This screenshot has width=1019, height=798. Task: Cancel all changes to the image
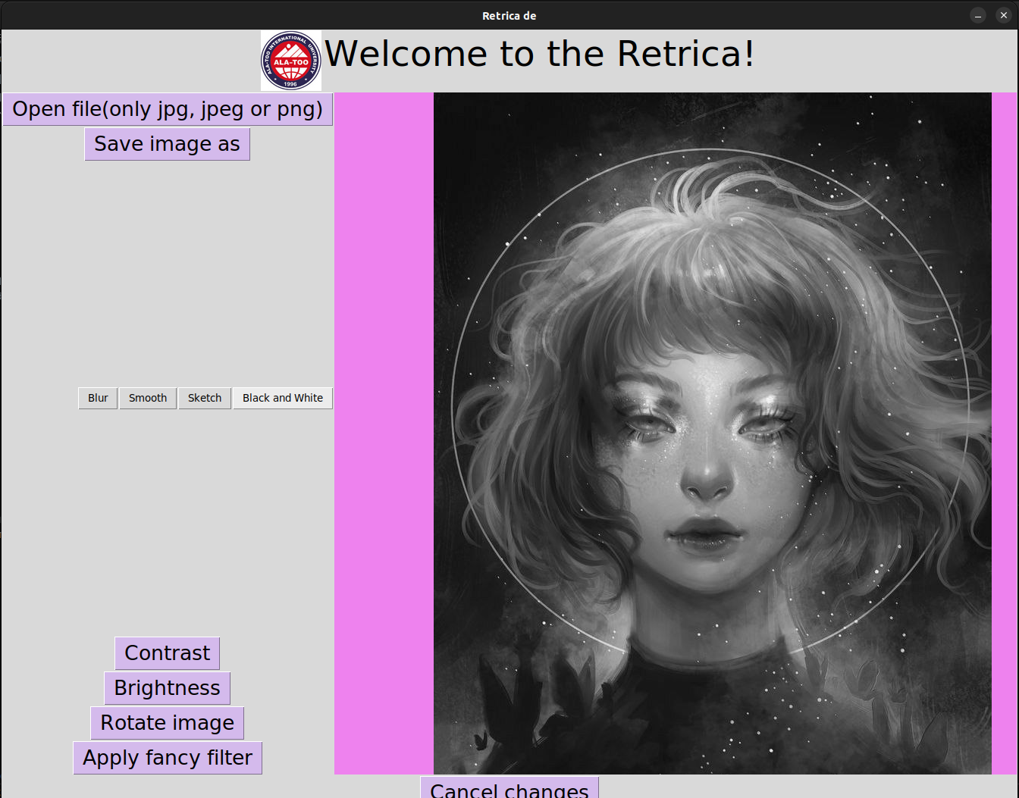(509, 790)
